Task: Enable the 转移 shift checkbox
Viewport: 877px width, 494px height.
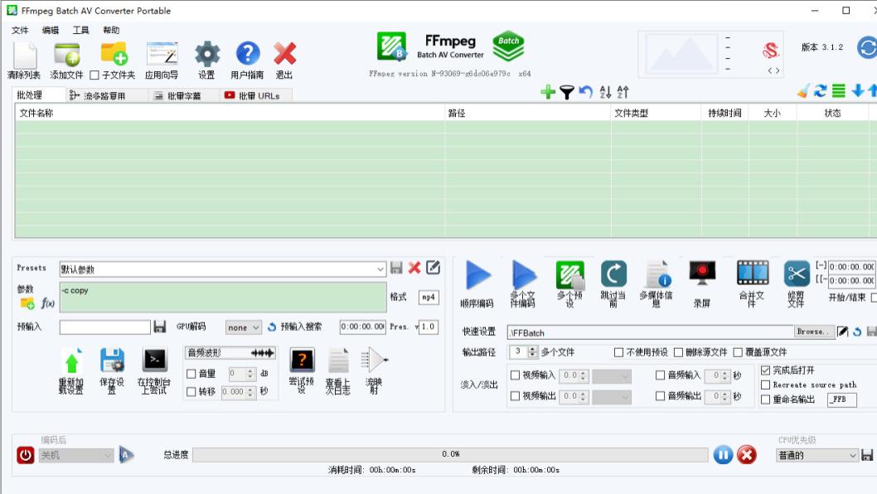Action: [x=191, y=391]
